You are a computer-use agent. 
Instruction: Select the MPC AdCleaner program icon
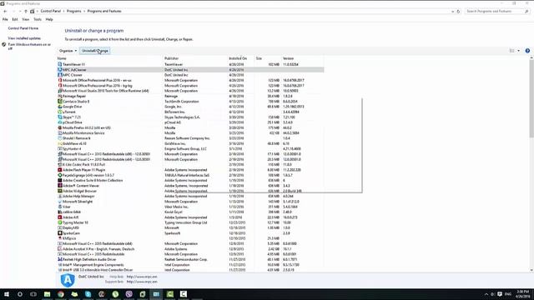(x=60, y=70)
